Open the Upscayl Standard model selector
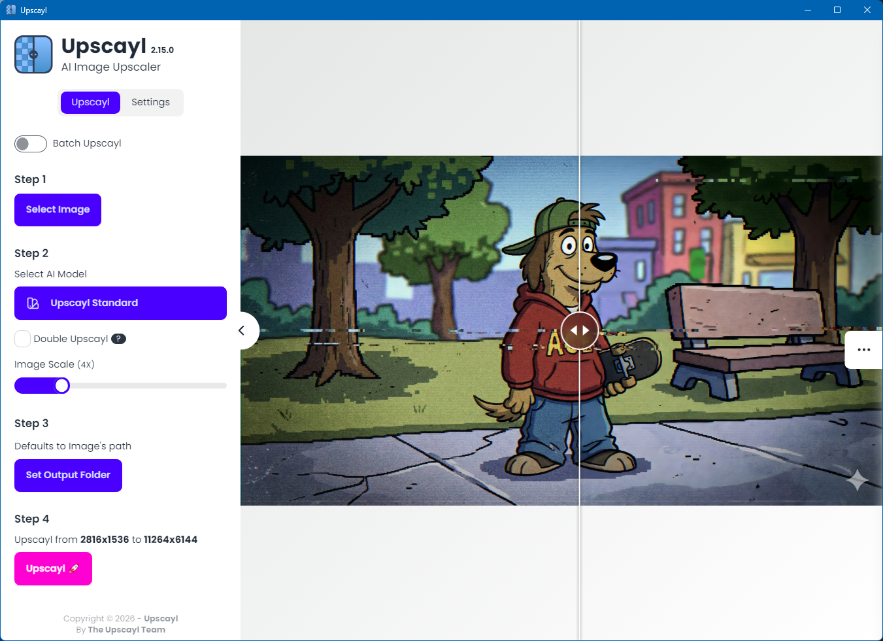This screenshot has height=641, width=883. [x=120, y=303]
